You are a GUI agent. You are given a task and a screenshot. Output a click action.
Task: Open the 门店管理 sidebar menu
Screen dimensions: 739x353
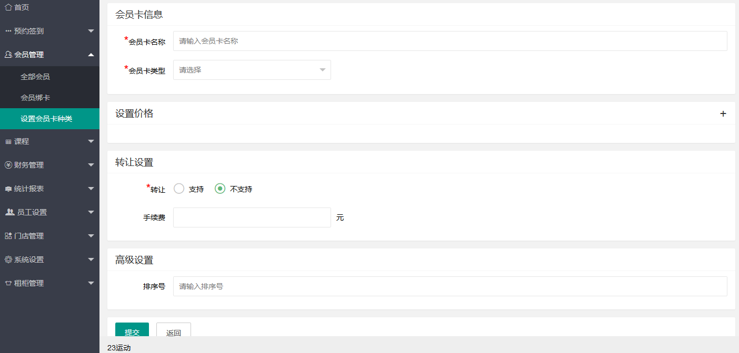[x=49, y=236]
